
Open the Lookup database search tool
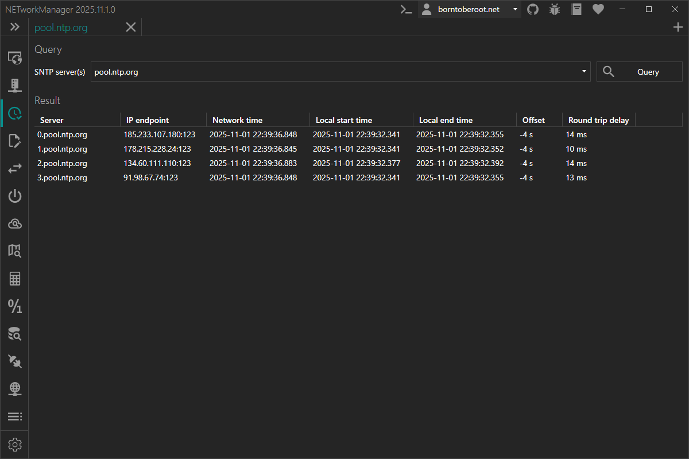(14, 333)
